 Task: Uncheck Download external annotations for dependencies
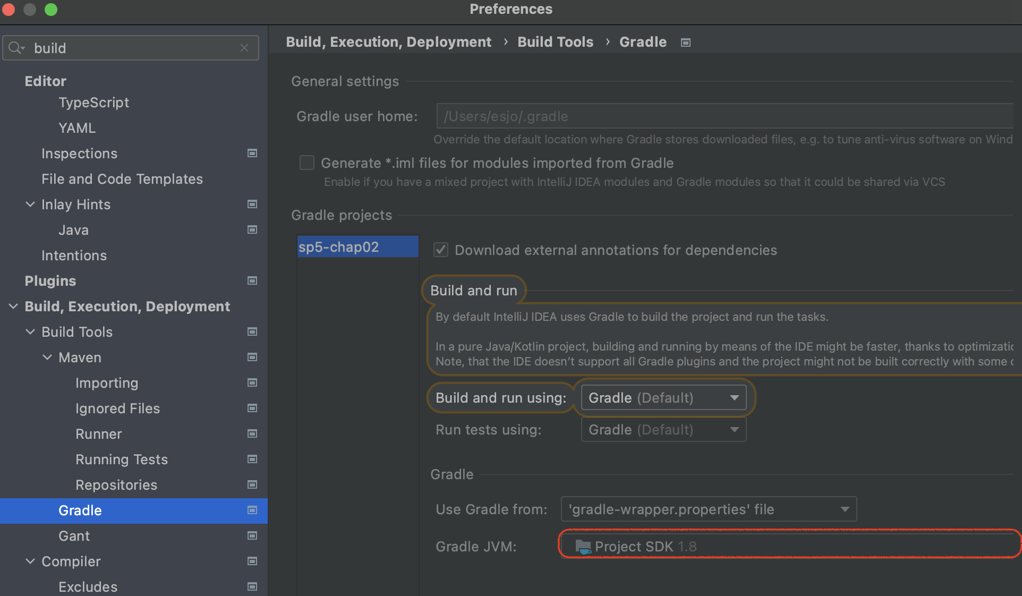click(441, 250)
